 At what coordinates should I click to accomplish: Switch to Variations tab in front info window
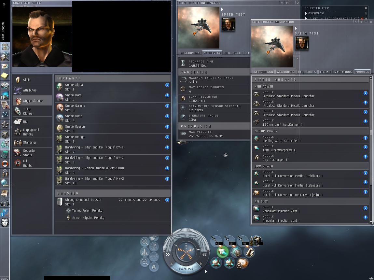click(343, 72)
